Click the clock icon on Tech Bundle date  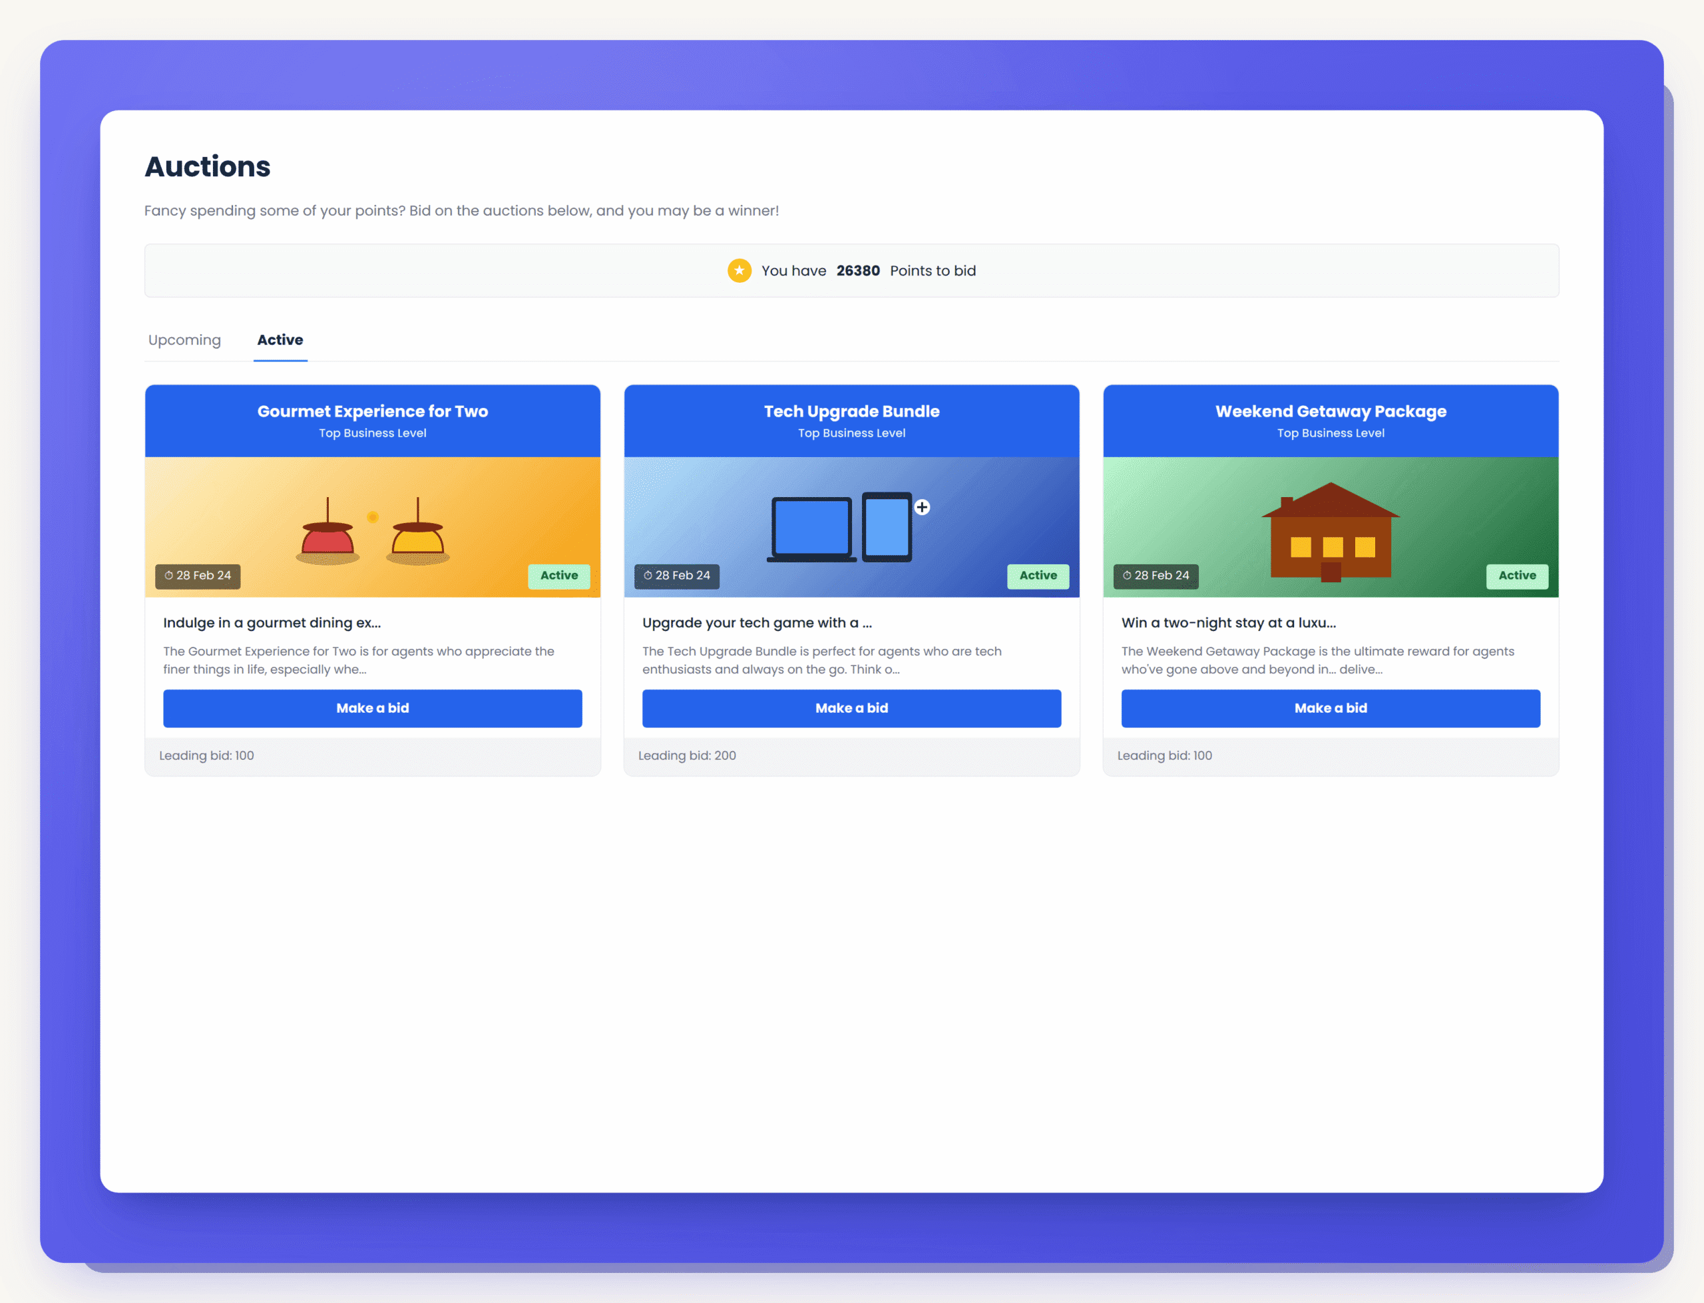(648, 576)
